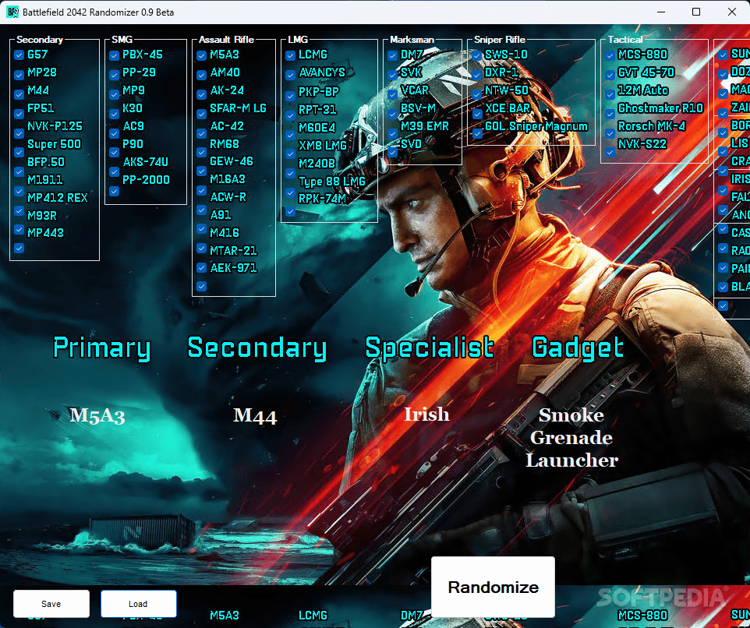Toggle the NTW-50 checkbox
This screenshot has width=750, height=628.
(477, 94)
